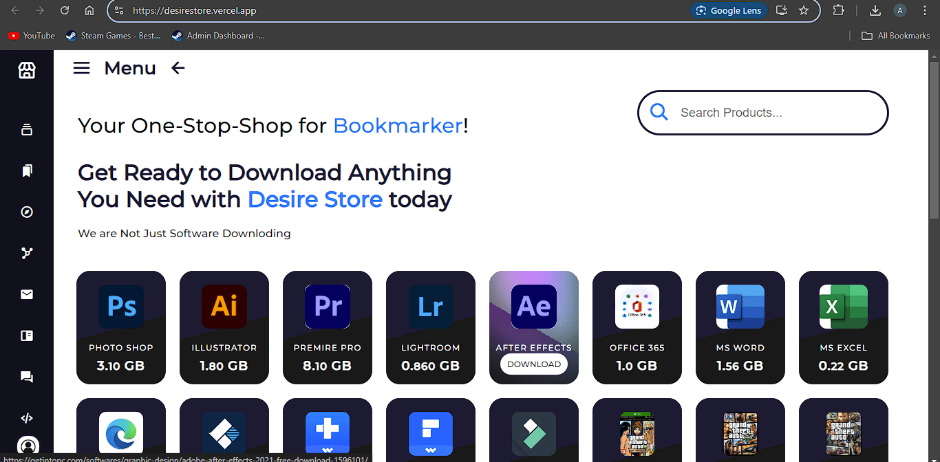Viewport: 940px width, 462px height.
Task: Click the Menu heading label
Action: 130,68
